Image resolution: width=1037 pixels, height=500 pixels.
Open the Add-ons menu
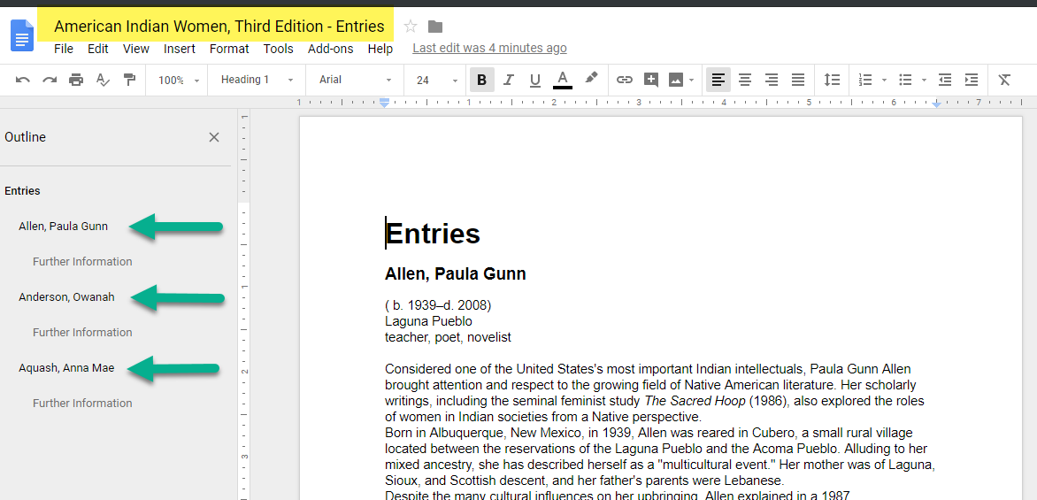(330, 49)
